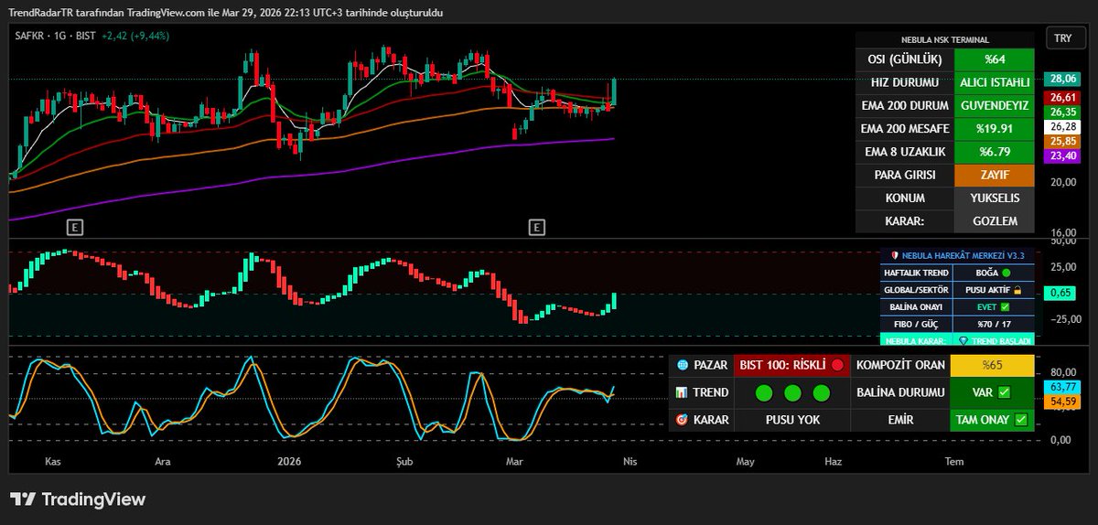Click the green 26,35 price label
This screenshot has width=1098, height=525.
coord(1062,112)
